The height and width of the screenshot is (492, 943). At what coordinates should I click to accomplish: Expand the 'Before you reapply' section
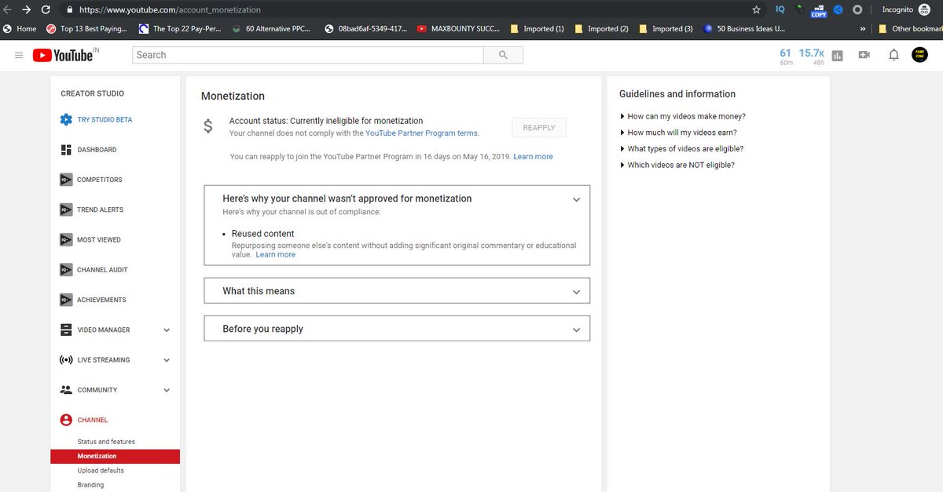576,330
